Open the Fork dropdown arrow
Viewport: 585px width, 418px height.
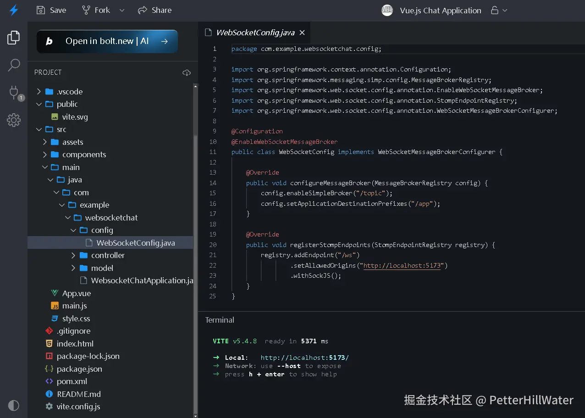tap(122, 10)
